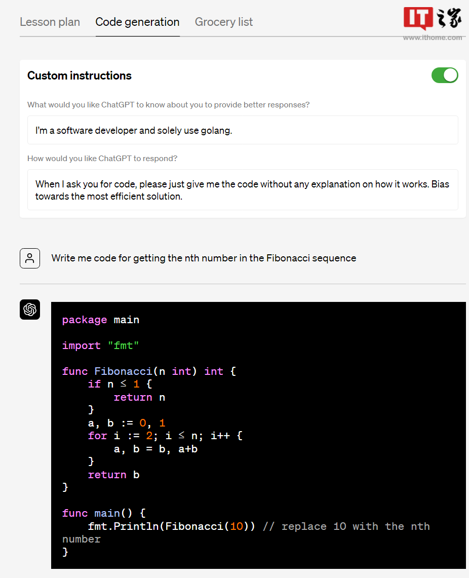Click the www.ithome.com watermark link
Image resolution: width=469 pixels, height=578 pixels.
click(433, 37)
